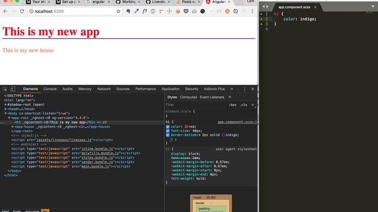Open the camera screenshot extension
The height and width of the screenshot is (212, 378).
coord(194,11)
